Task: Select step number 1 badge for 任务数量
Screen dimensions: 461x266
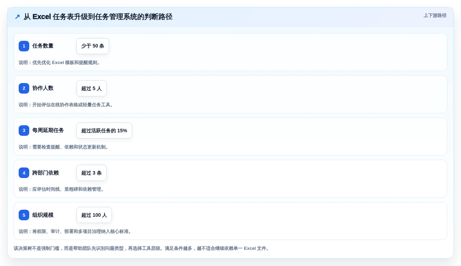Action: [x=24, y=46]
